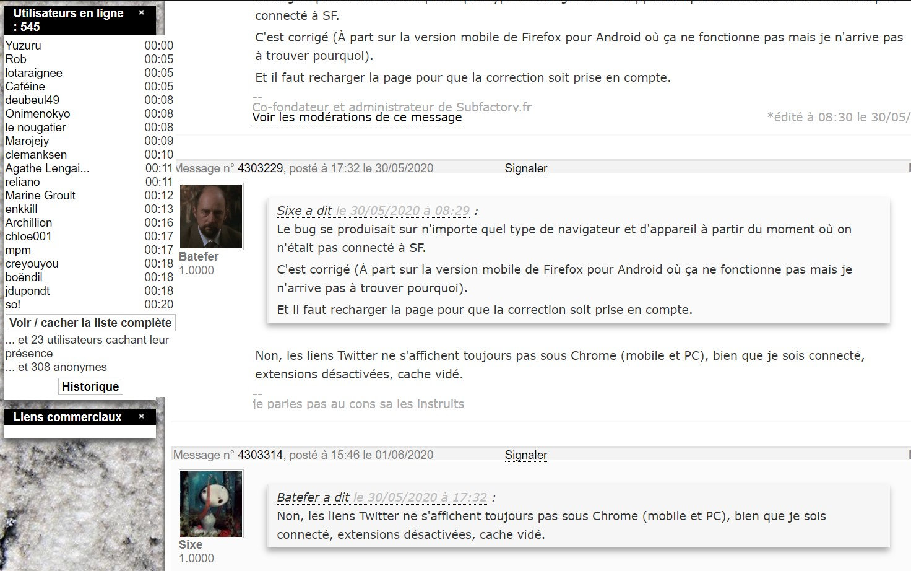Signaler the message posted by Sixe
The width and height of the screenshot is (911, 571).
click(526, 455)
